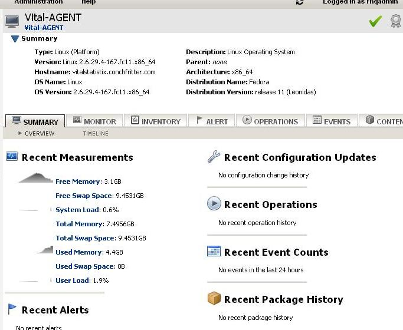Open the Free Swap Space metric link
The image size is (403, 330).
84,196
